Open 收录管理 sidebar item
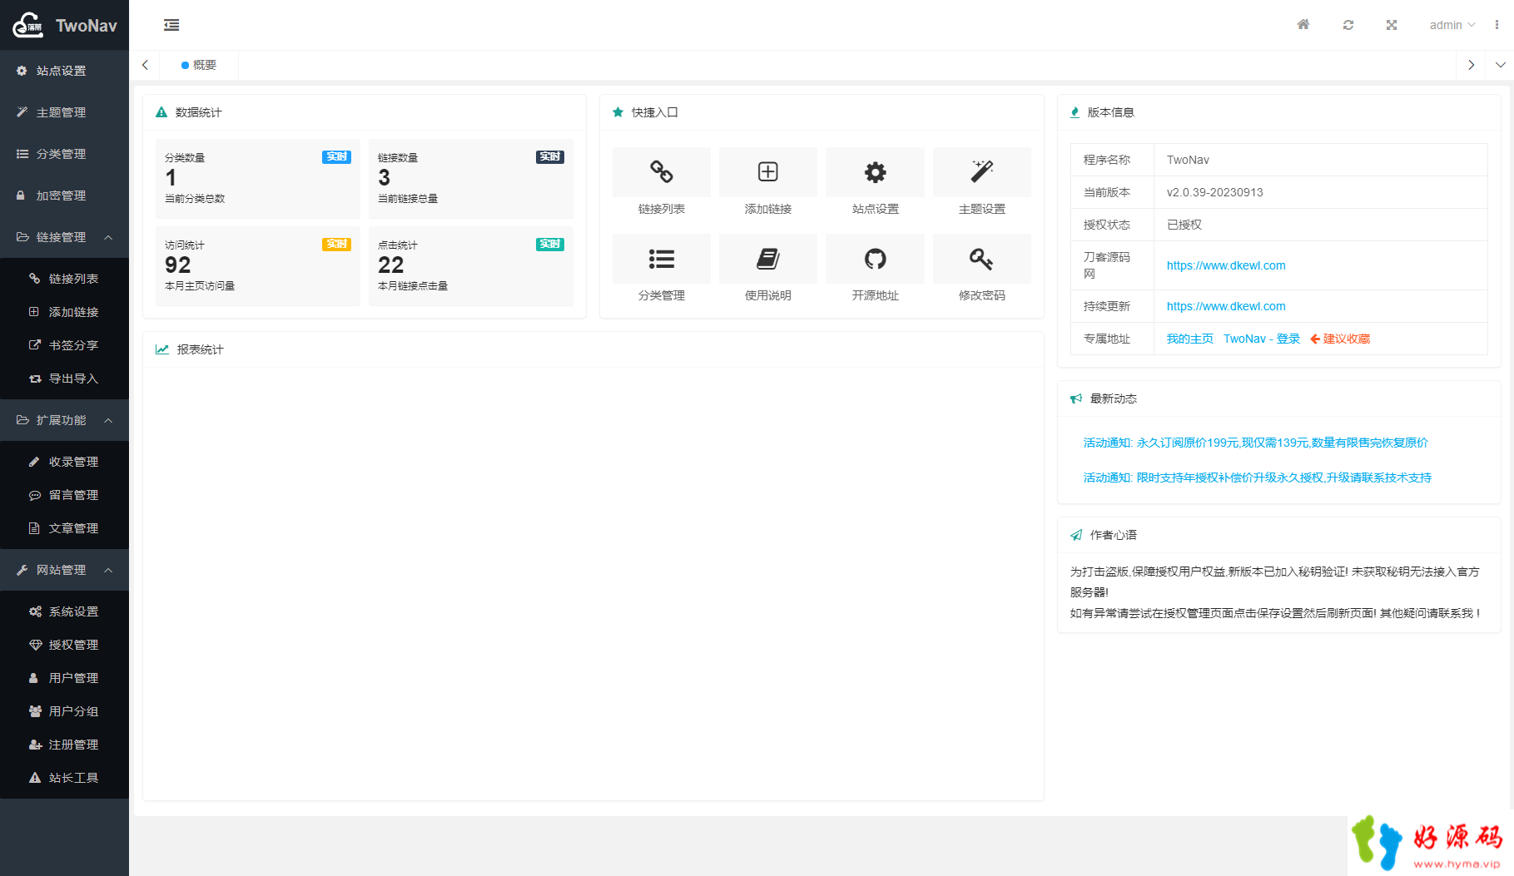 (x=64, y=462)
